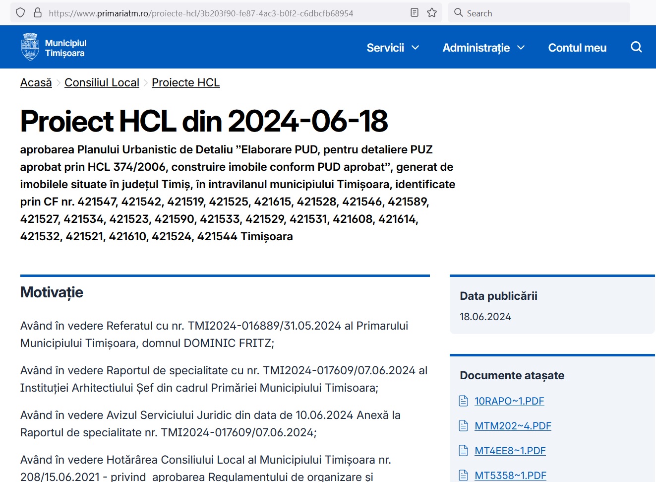The image size is (656, 482).
Task: Click the padlock site security icon
Action: tap(37, 13)
